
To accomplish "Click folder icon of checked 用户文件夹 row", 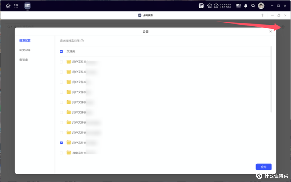I will 69,142.
